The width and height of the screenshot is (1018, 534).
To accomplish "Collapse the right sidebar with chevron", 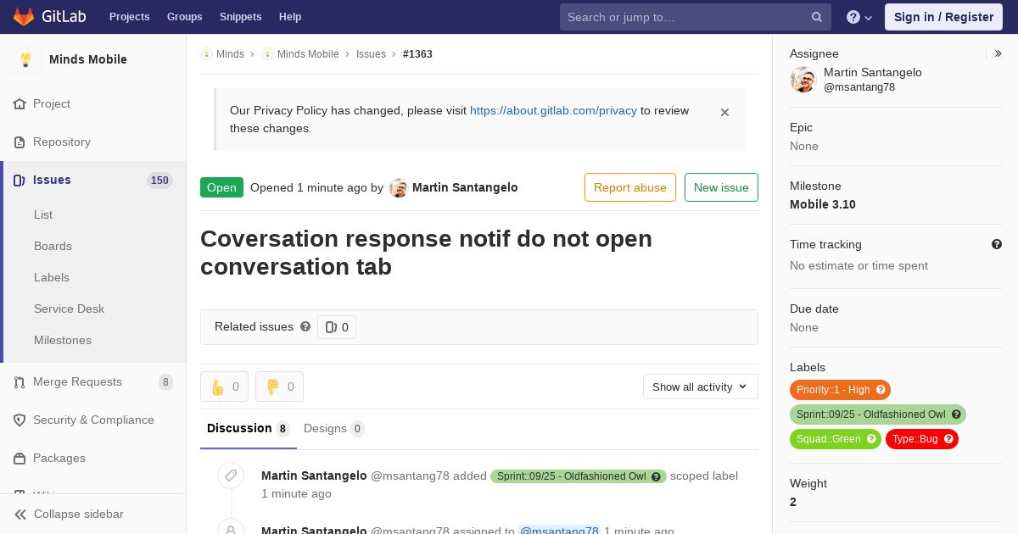I will pos(998,53).
